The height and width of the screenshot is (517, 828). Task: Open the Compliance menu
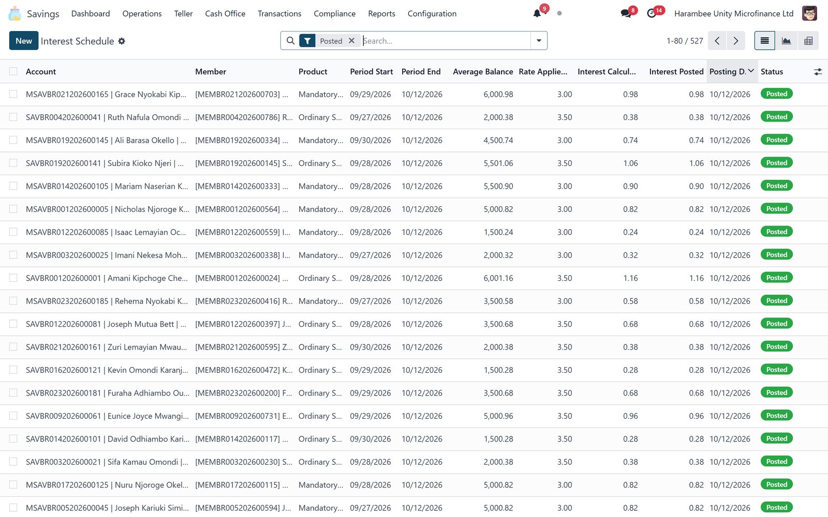[x=334, y=13]
